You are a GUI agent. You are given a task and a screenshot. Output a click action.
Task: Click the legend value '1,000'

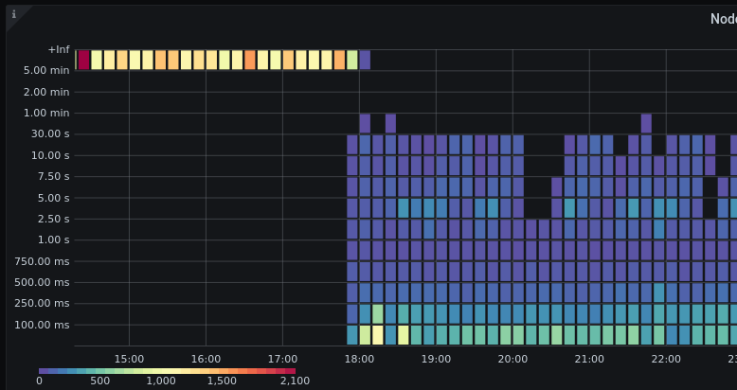[x=161, y=381]
